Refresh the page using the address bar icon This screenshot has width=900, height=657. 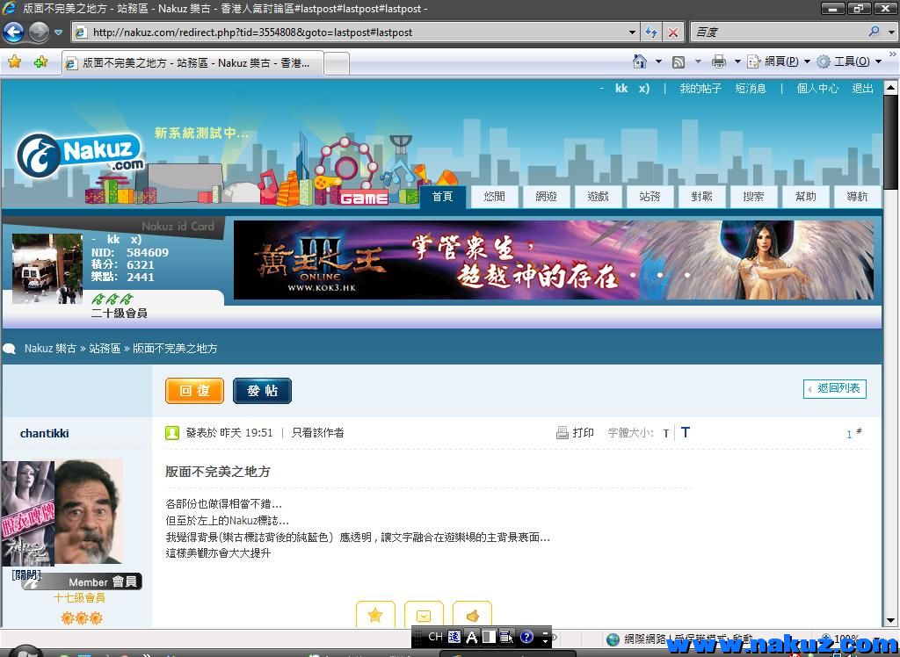(x=651, y=32)
